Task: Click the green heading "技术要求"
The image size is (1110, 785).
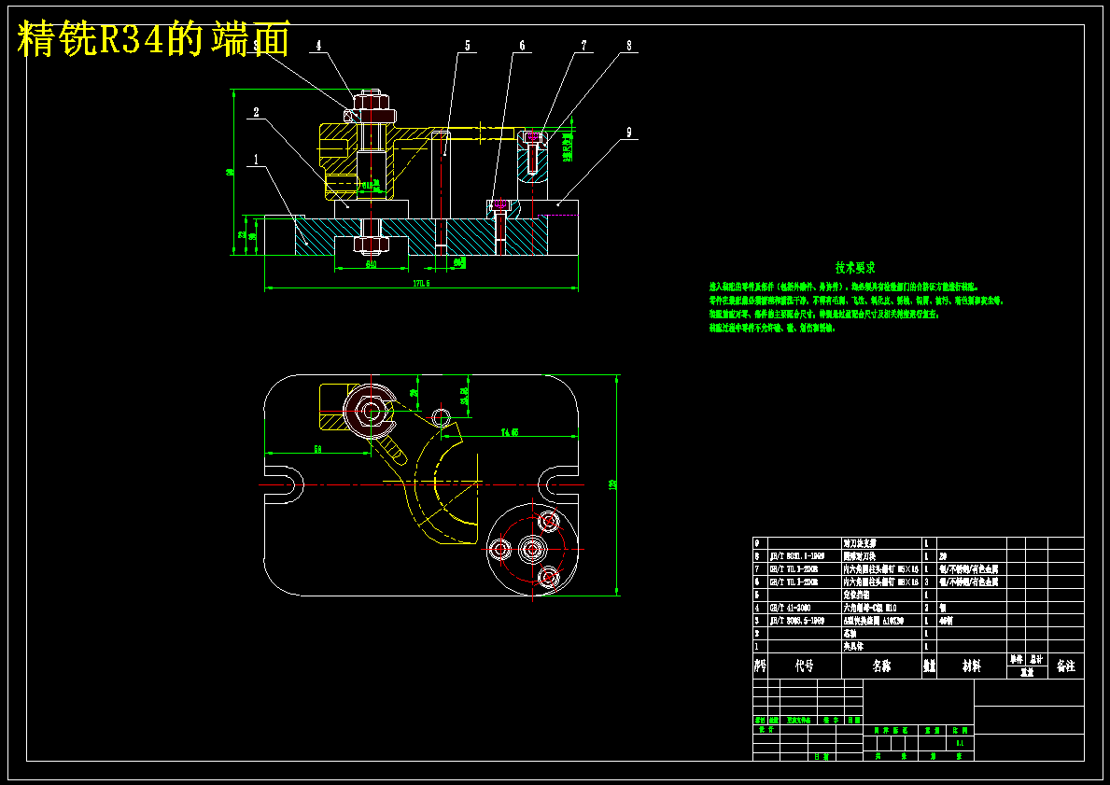Action: (x=855, y=268)
